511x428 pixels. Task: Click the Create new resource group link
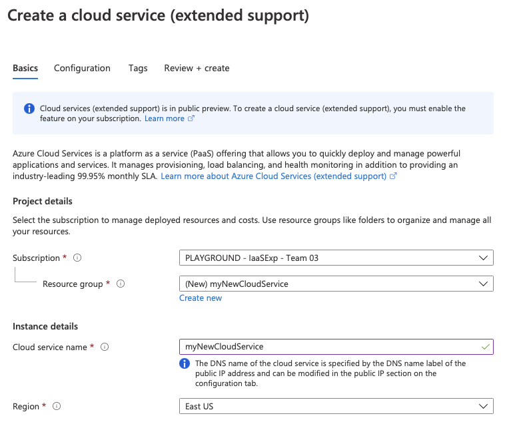(x=201, y=298)
